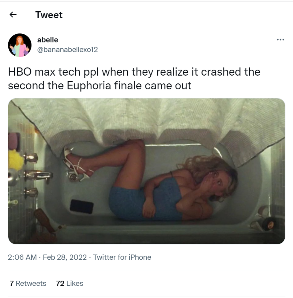Click the likes count number 72

click(x=60, y=283)
